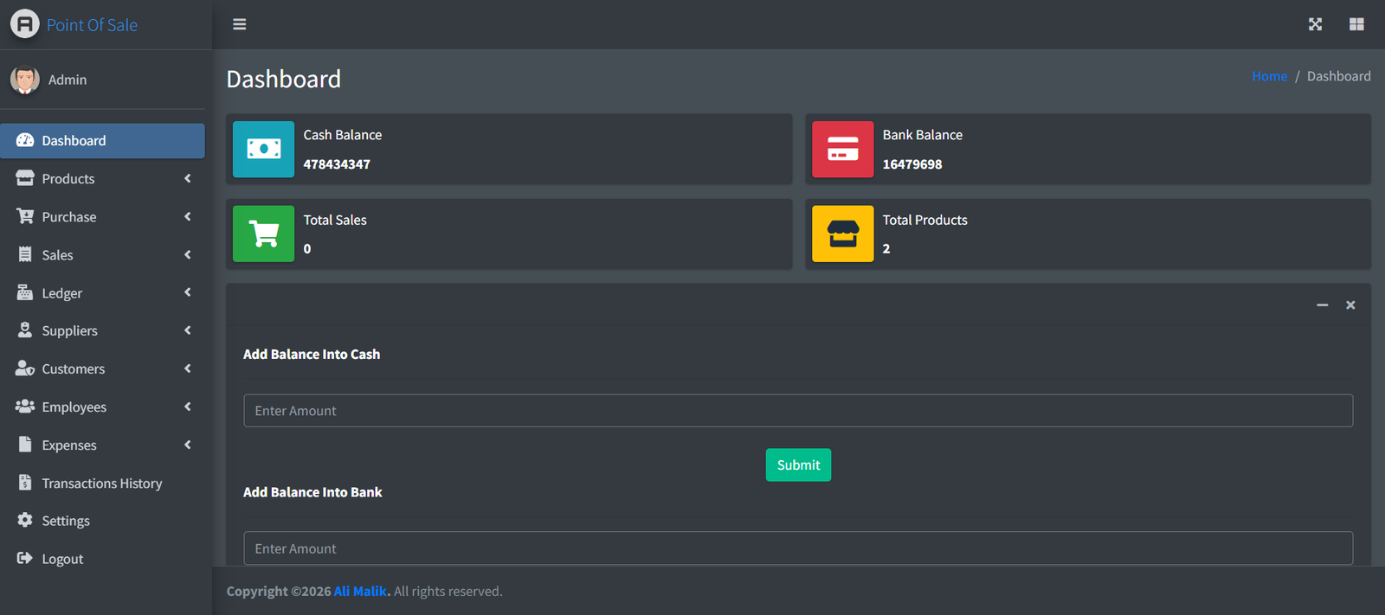Expand the Ledger submenu arrow
The height and width of the screenshot is (615, 1385).
[187, 292]
